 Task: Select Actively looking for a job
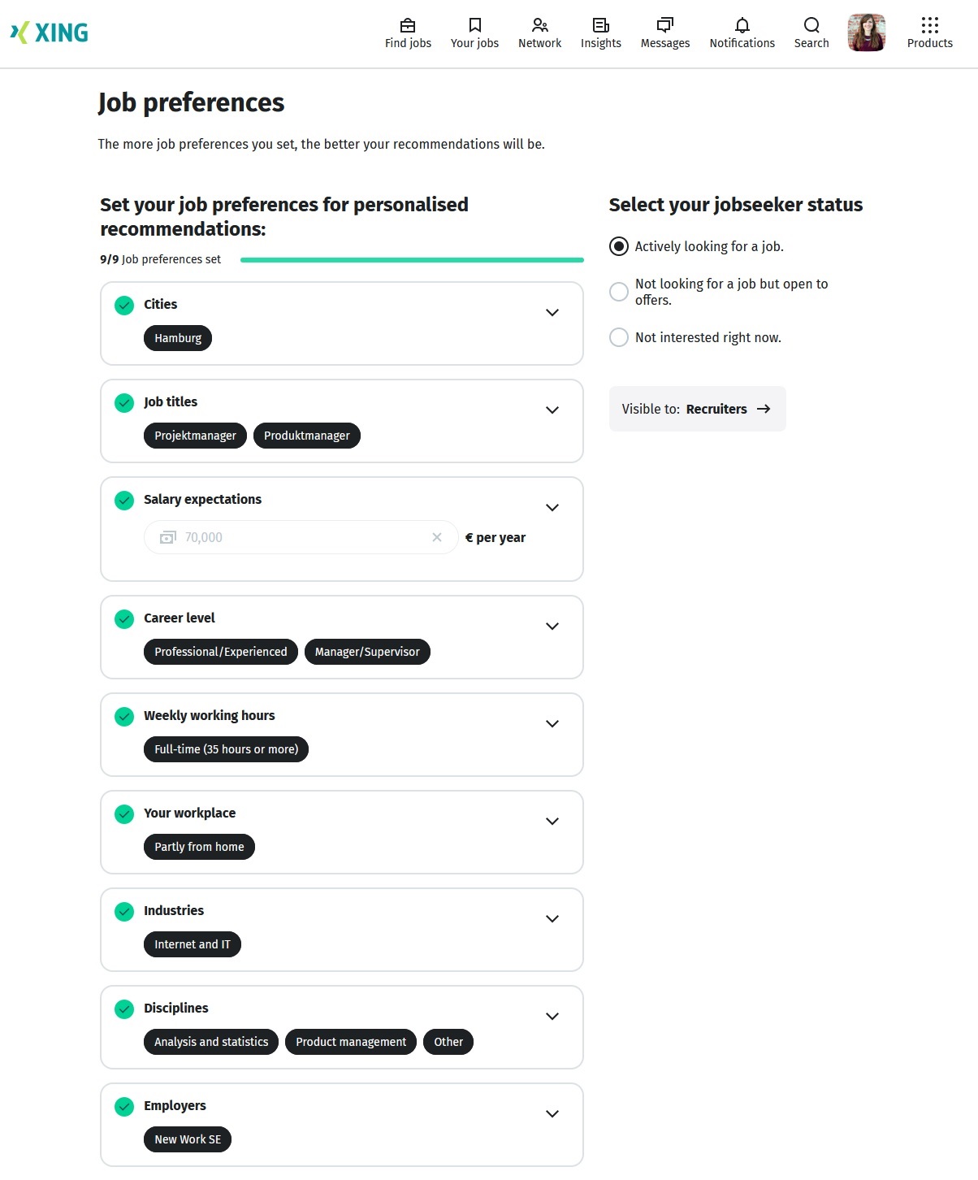[x=619, y=246]
